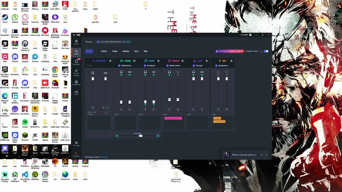Image resolution: width=342 pixels, height=192 pixels.
Task: Open the CHAT channel gear settings
Action: 158,61
